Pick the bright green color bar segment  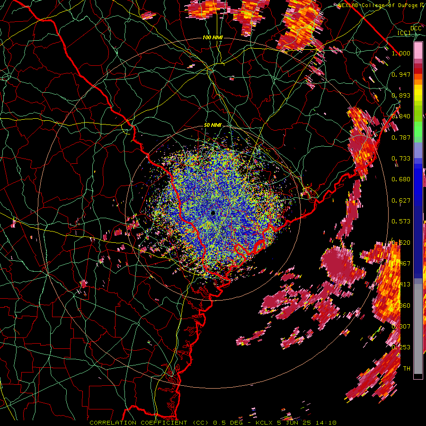(x=418, y=129)
